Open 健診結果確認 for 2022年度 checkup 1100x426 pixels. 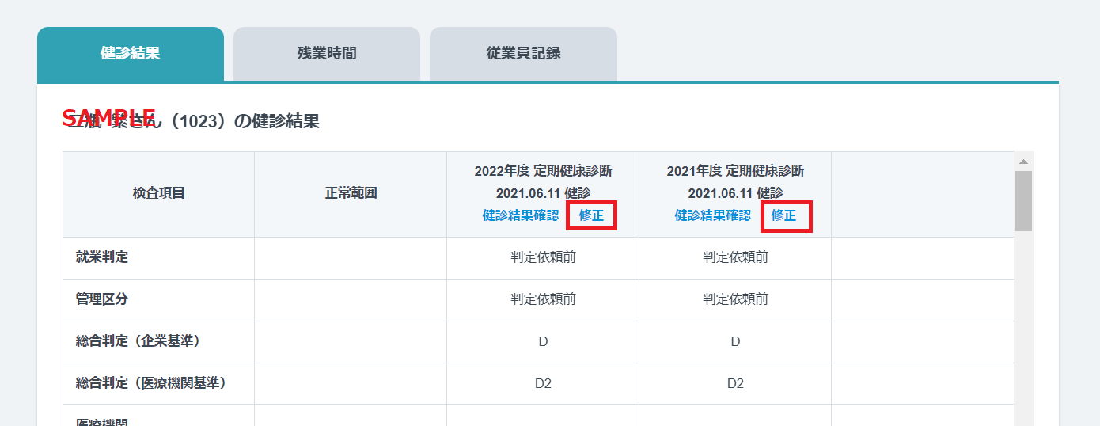point(520,215)
